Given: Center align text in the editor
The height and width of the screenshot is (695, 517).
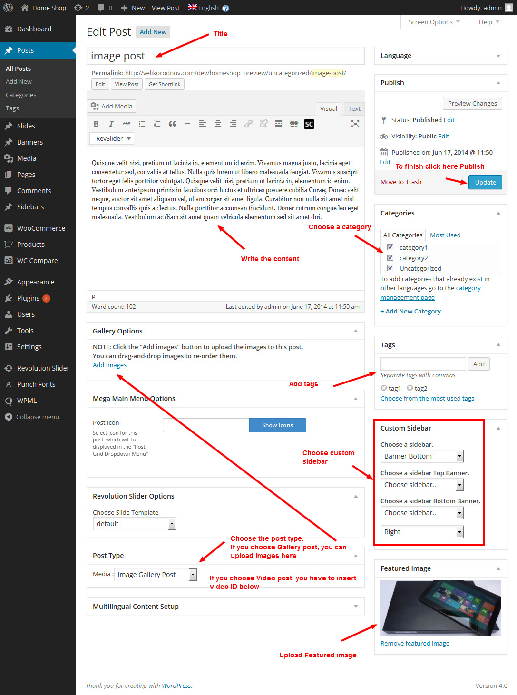Looking at the screenshot, I should pyautogui.click(x=218, y=124).
